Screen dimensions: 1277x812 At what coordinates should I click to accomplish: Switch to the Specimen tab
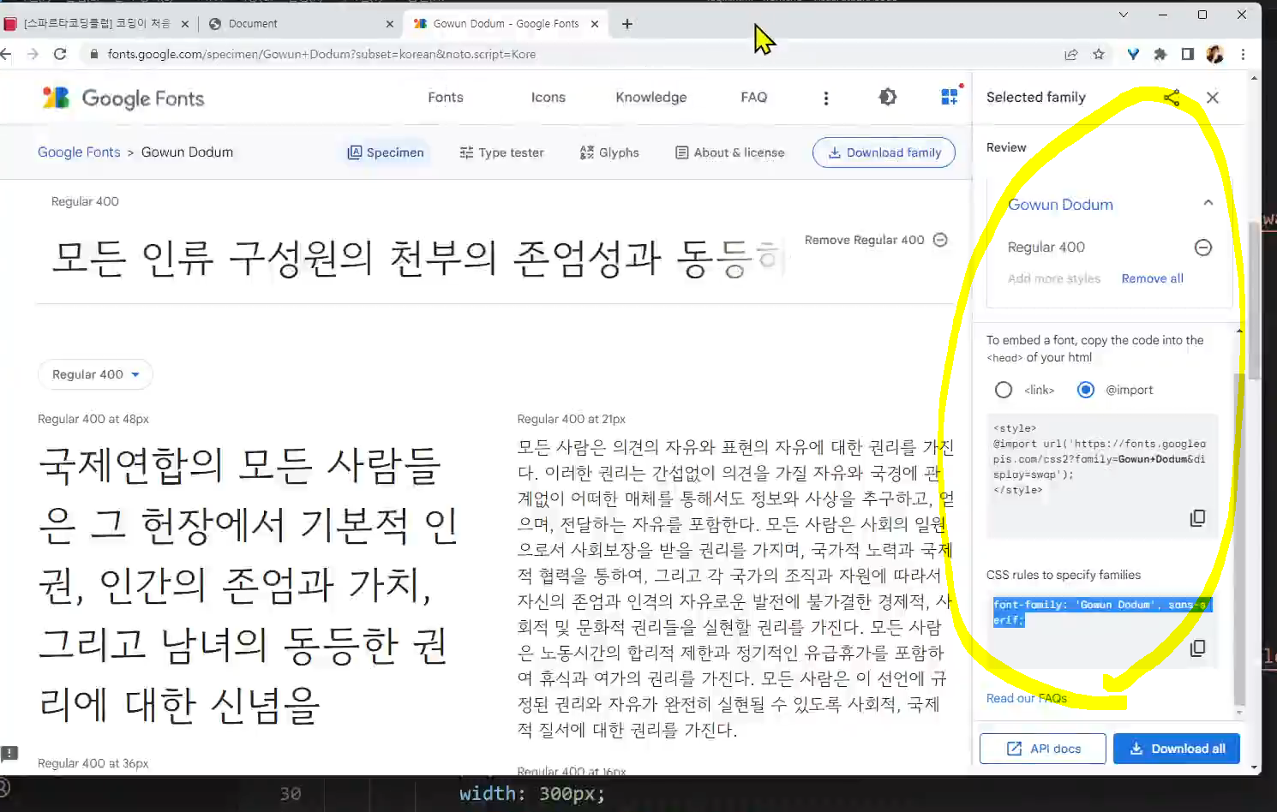pos(386,152)
